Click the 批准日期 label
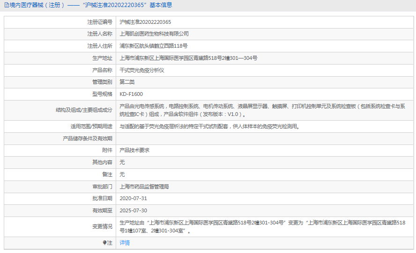Image resolution: width=416 pixels, height=253 pixels. tap(102, 198)
